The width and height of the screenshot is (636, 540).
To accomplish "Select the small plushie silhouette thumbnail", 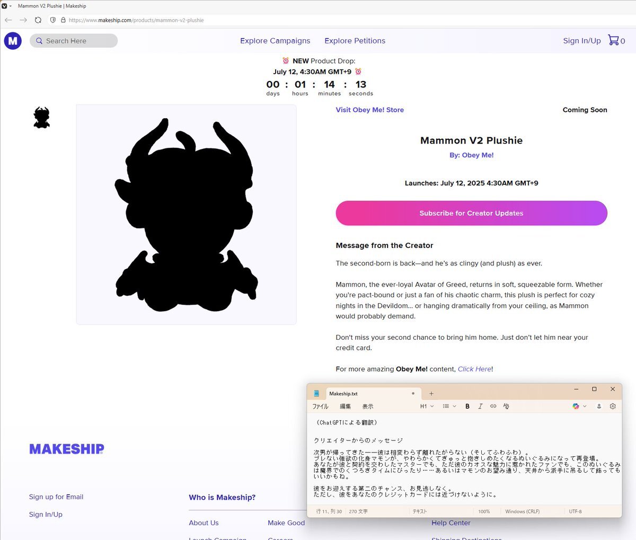I will pos(42,118).
